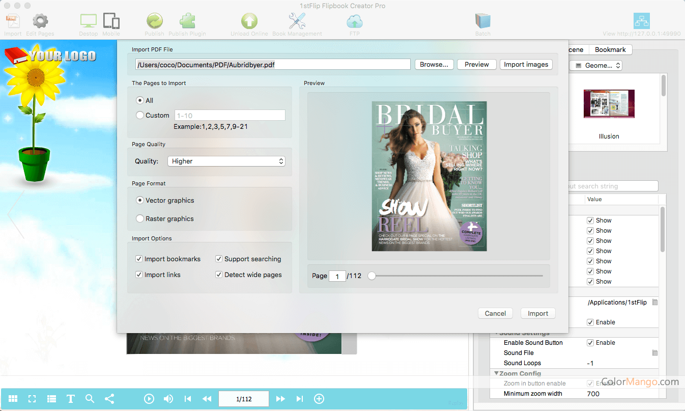685x411 pixels.
Task: Click the Cancel button
Action: (x=495, y=313)
